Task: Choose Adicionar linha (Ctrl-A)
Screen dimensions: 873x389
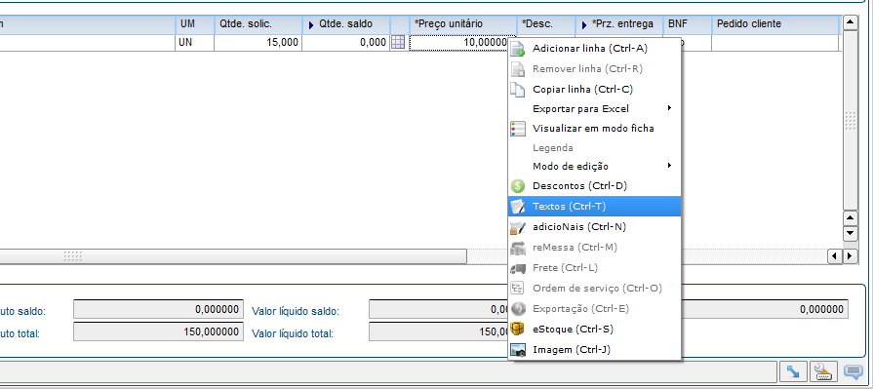Action: coord(595,49)
